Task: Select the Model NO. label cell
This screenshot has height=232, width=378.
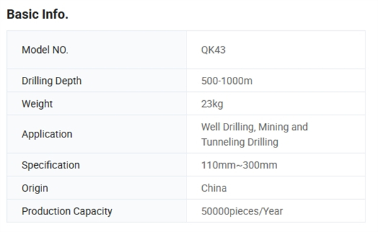Action: coord(96,50)
